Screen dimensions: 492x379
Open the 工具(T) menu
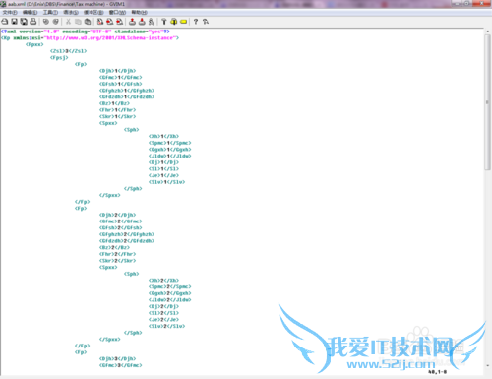(x=50, y=12)
